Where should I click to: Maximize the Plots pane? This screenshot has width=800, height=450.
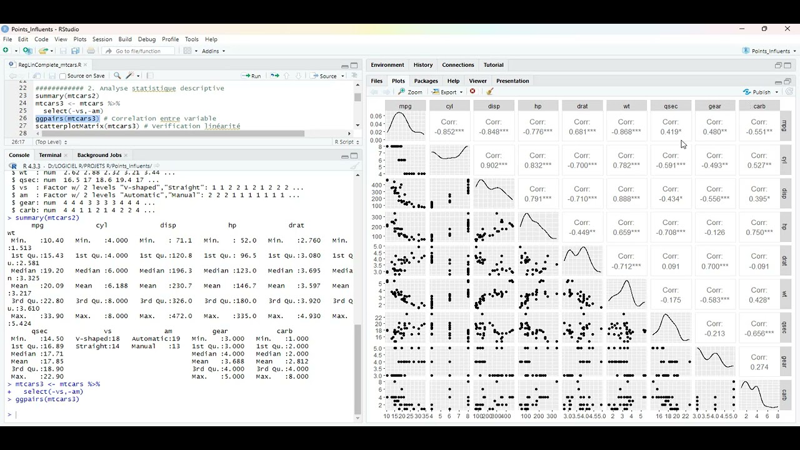click(787, 81)
